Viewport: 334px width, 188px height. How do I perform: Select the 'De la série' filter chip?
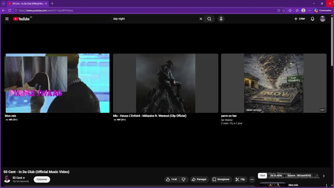pos(276,175)
